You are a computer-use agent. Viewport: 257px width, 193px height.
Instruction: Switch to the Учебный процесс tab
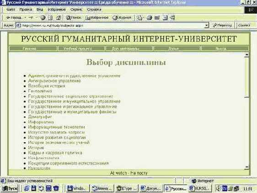click(x=81, y=48)
